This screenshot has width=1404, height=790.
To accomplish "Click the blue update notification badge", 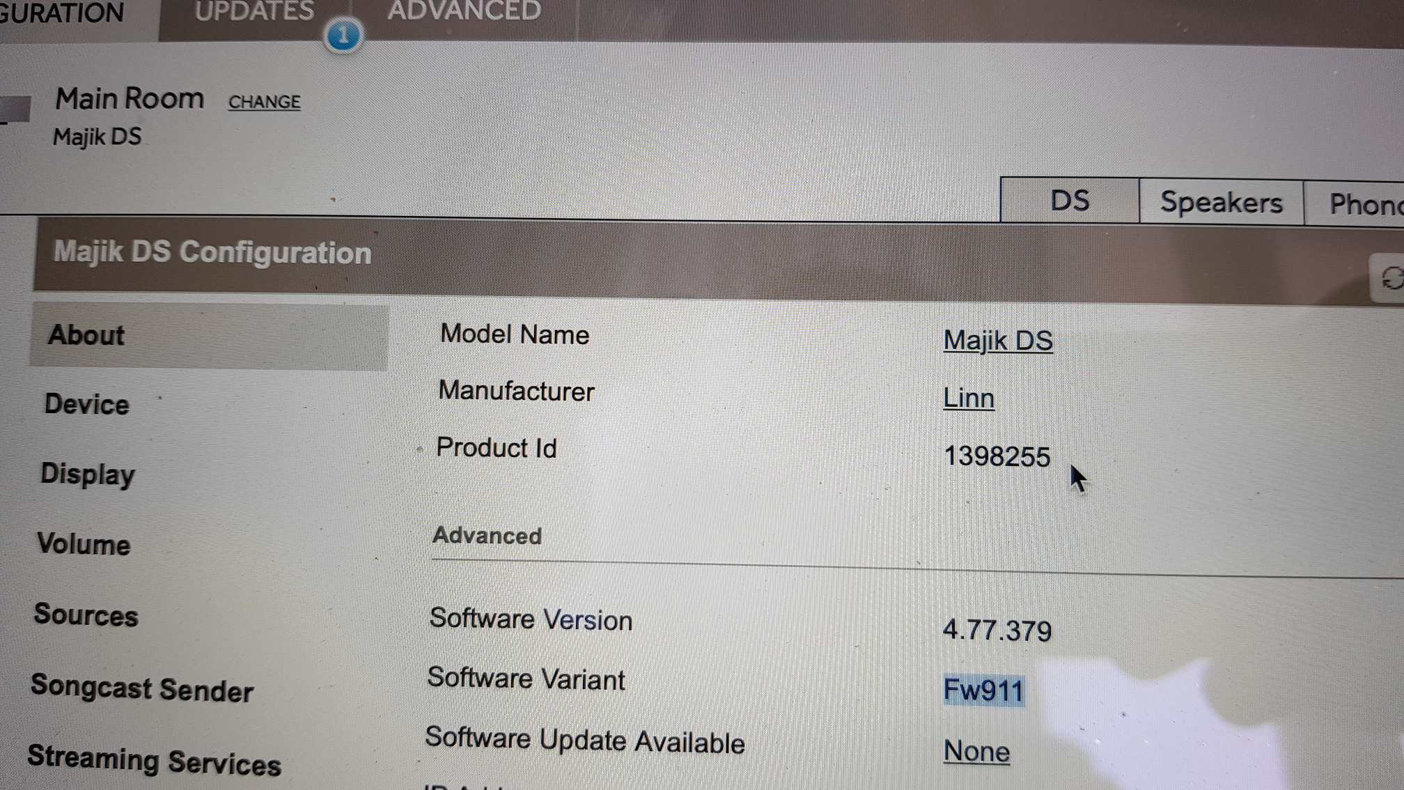I will (x=343, y=36).
